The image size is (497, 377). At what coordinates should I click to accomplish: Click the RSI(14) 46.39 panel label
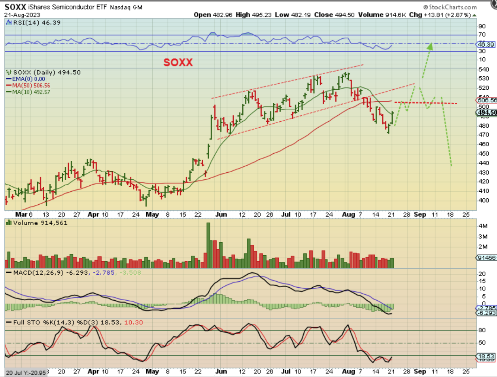37,23
